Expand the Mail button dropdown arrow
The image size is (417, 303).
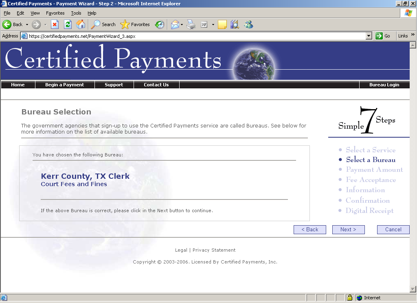[182, 24]
